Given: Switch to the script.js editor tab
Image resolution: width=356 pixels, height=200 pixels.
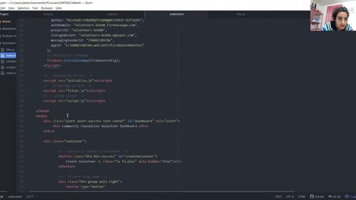Looking at the screenshot, I should (48, 14).
